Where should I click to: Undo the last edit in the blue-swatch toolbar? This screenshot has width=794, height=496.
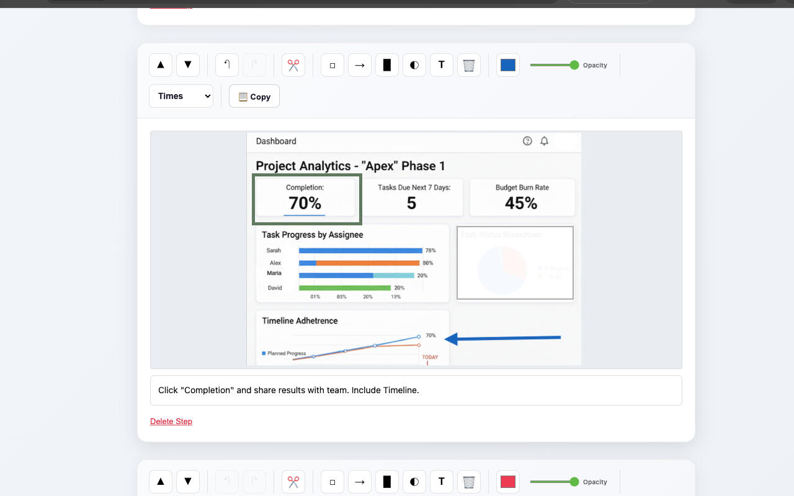pos(227,65)
